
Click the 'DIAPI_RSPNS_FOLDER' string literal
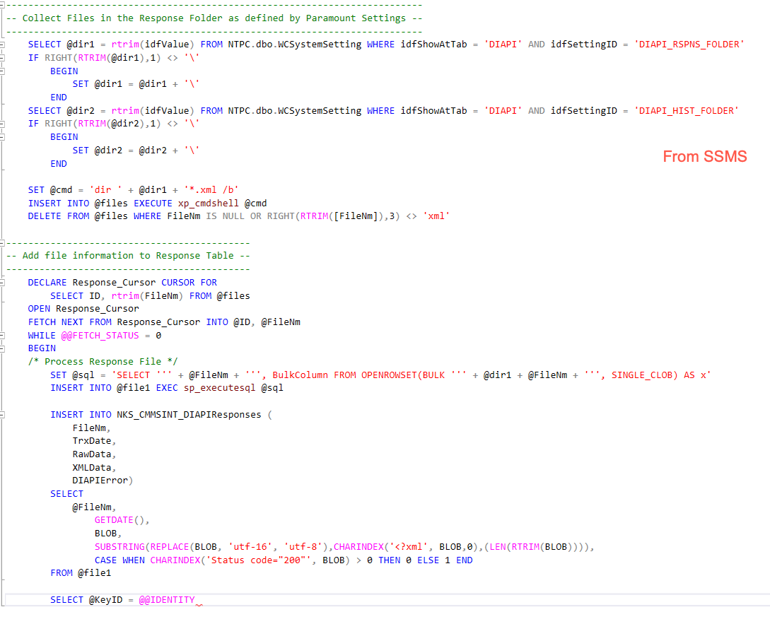(689, 45)
